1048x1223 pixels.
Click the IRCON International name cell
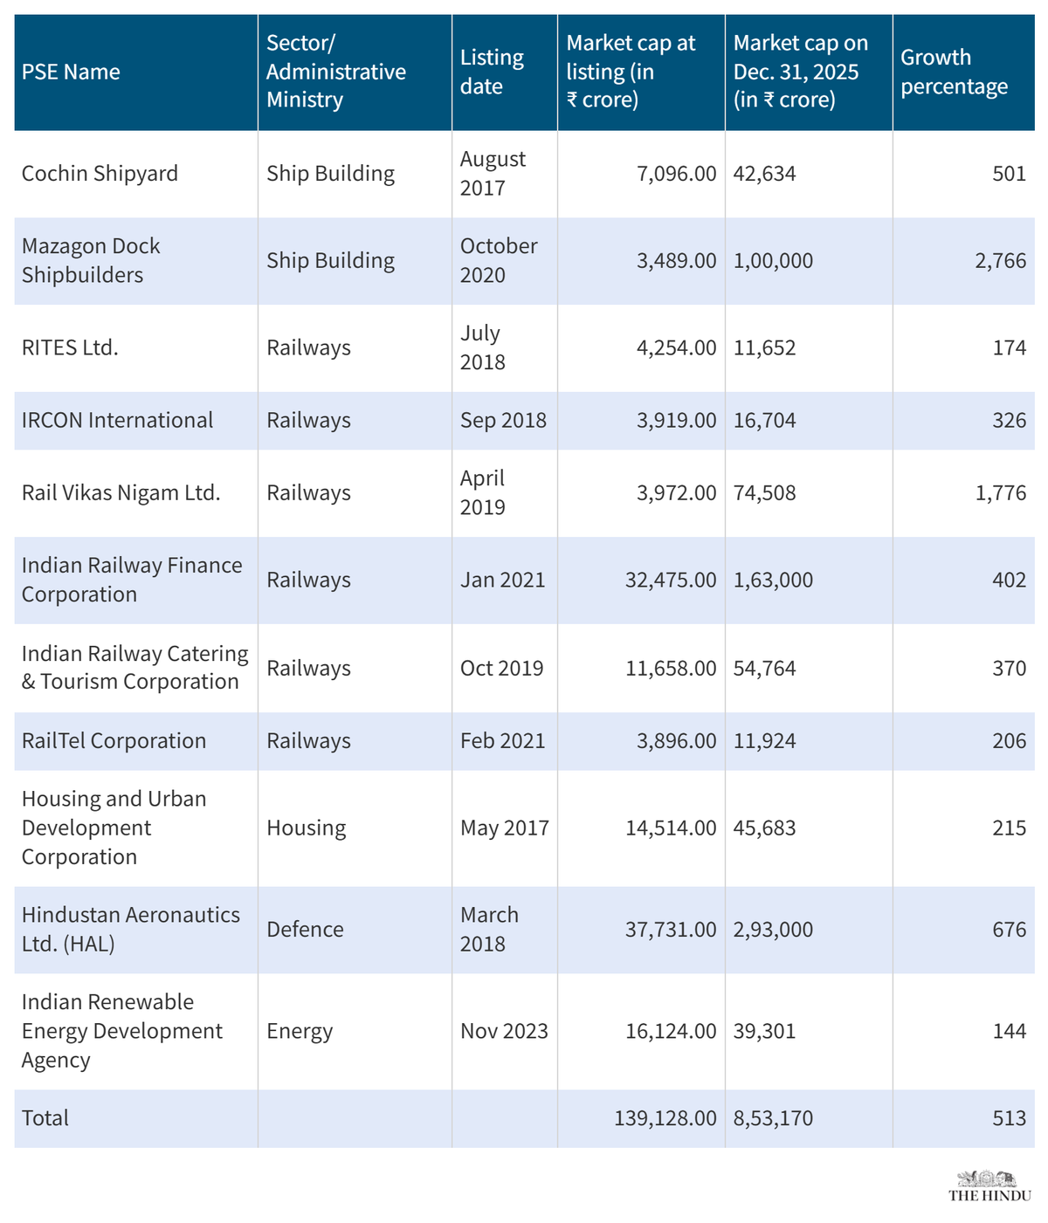click(x=117, y=420)
